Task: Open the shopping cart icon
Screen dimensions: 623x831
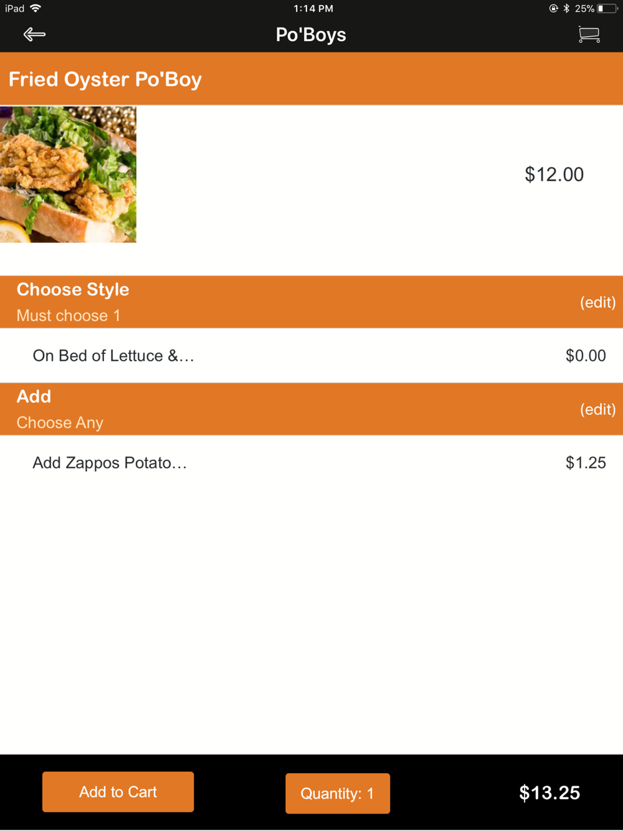Action: [589, 34]
